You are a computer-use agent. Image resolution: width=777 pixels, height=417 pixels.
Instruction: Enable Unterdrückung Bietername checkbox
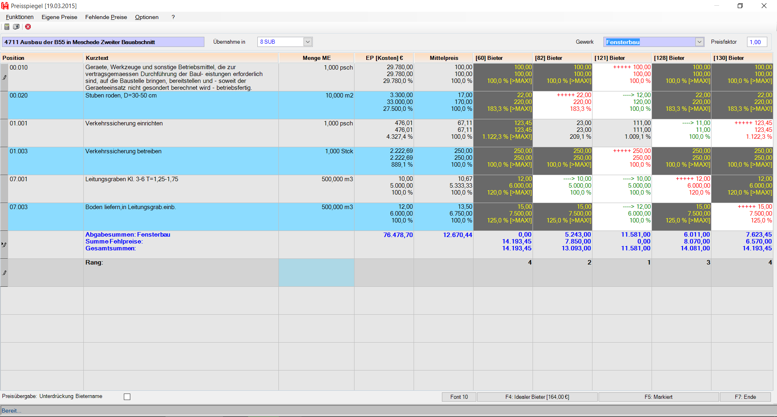click(127, 397)
